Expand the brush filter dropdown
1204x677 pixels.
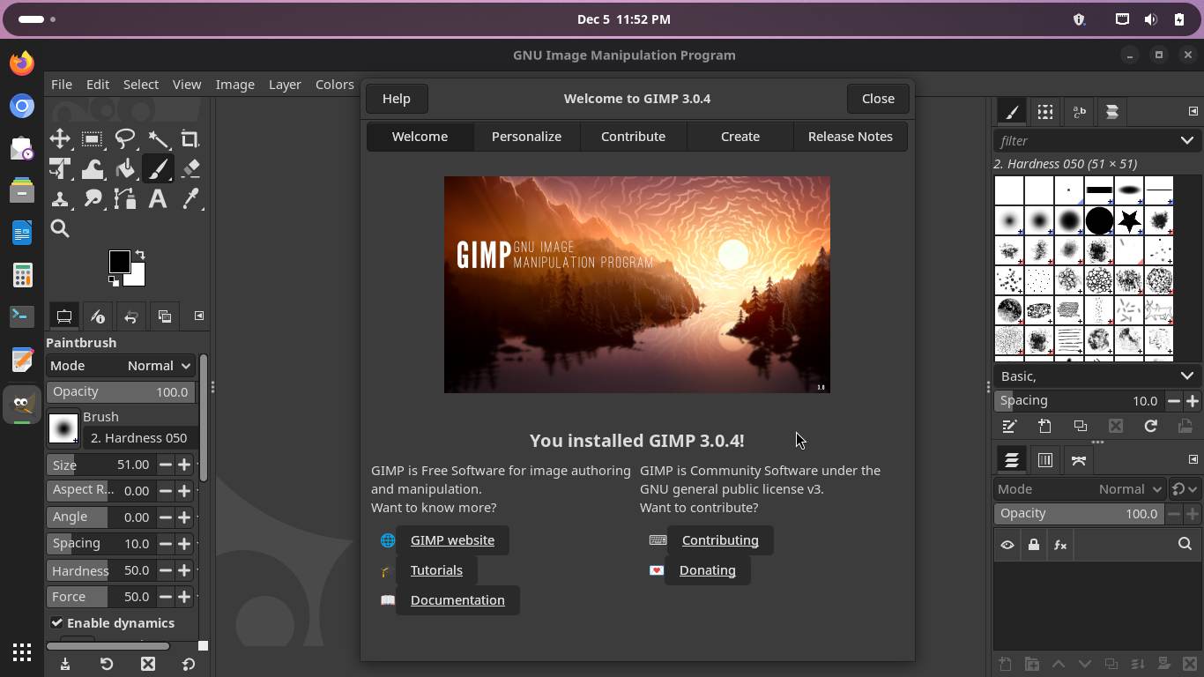[x=1186, y=141]
